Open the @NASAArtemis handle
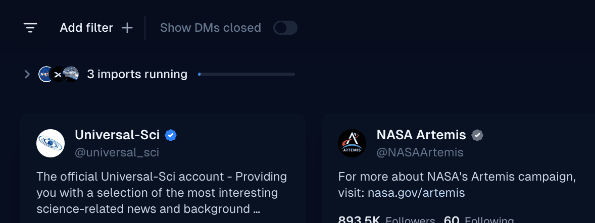595x223 pixels. click(x=420, y=152)
